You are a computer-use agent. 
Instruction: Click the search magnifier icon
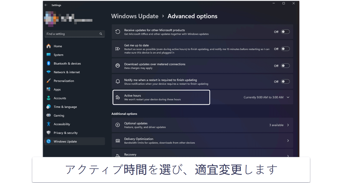(101, 34)
